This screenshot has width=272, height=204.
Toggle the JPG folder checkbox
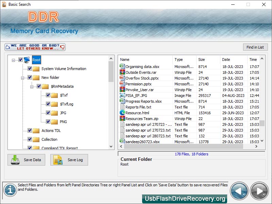(48, 113)
